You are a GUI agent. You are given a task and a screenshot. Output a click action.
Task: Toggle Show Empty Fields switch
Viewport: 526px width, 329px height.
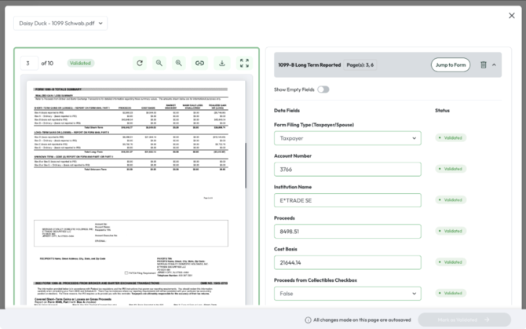click(323, 90)
